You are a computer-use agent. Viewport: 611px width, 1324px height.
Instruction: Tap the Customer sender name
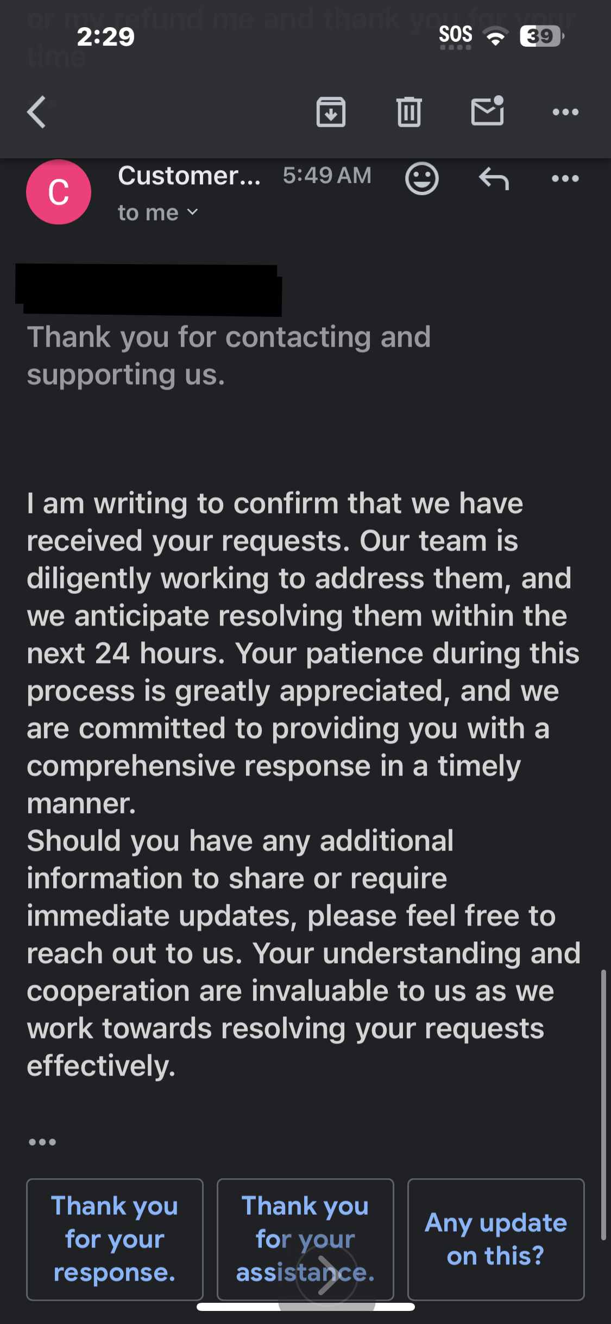coord(189,176)
